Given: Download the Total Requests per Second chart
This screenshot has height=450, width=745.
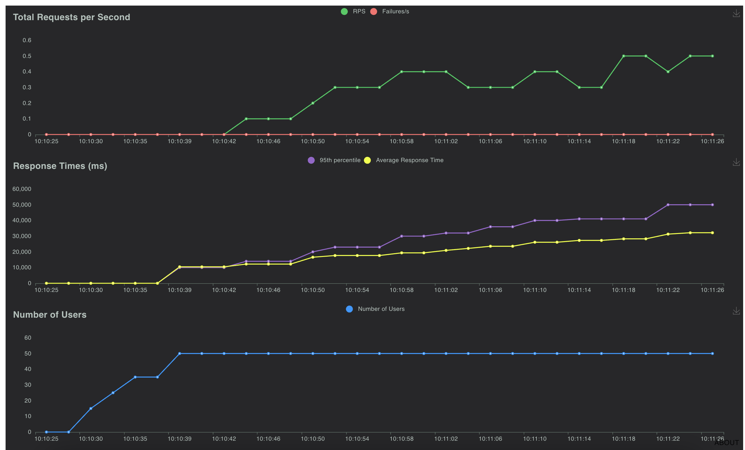Looking at the screenshot, I should tap(736, 13).
